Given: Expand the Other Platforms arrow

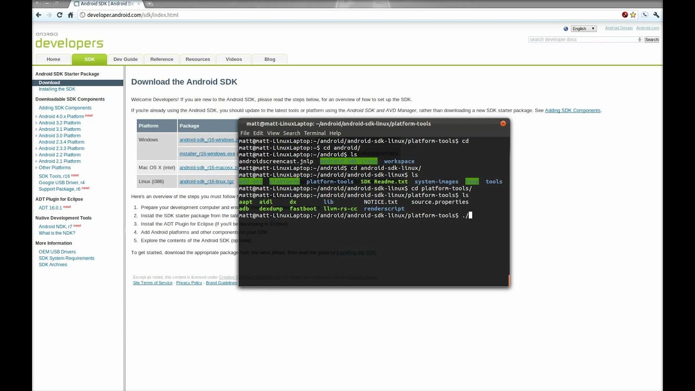Looking at the screenshot, I should click(x=36, y=168).
